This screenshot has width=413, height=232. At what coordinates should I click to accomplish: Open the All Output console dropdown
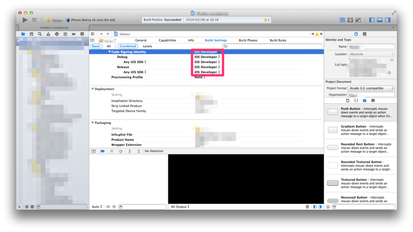pyautogui.click(x=180, y=207)
